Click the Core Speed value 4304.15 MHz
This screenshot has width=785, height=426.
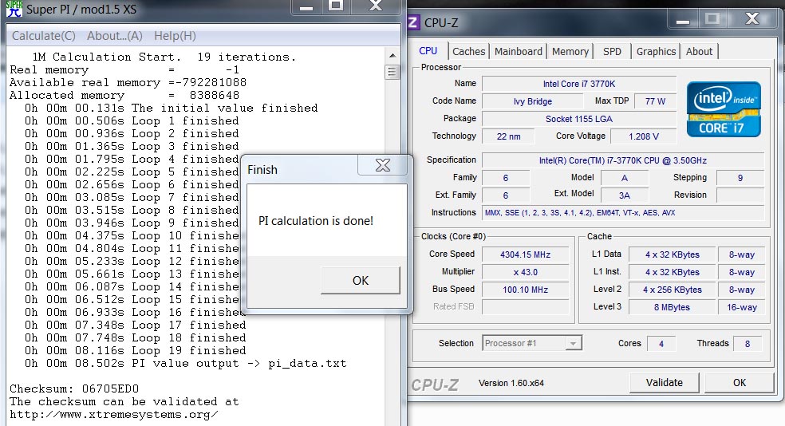[x=525, y=254]
